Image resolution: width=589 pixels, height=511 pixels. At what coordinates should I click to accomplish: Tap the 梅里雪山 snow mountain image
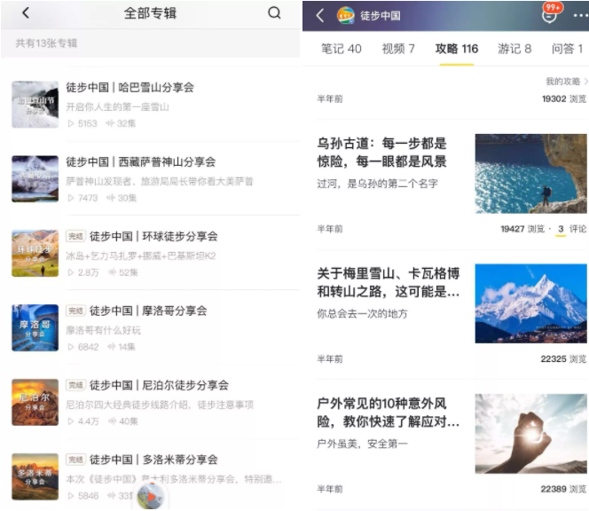click(530, 303)
